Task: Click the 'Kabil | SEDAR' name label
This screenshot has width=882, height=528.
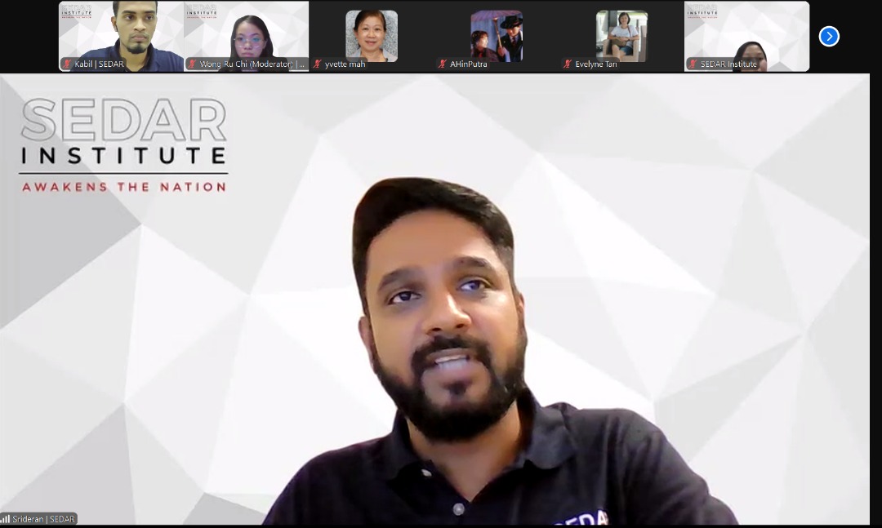Action: pyautogui.click(x=99, y=64)
